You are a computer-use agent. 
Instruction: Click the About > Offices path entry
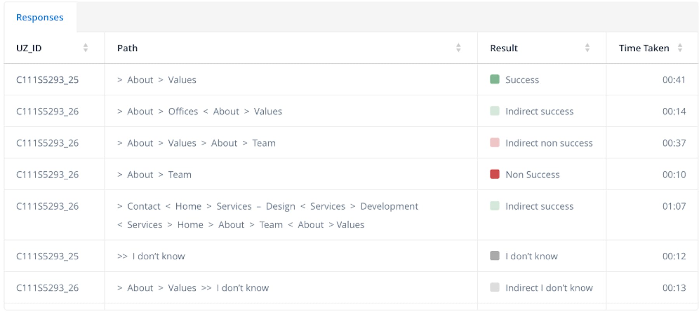(x=200, y=112)
